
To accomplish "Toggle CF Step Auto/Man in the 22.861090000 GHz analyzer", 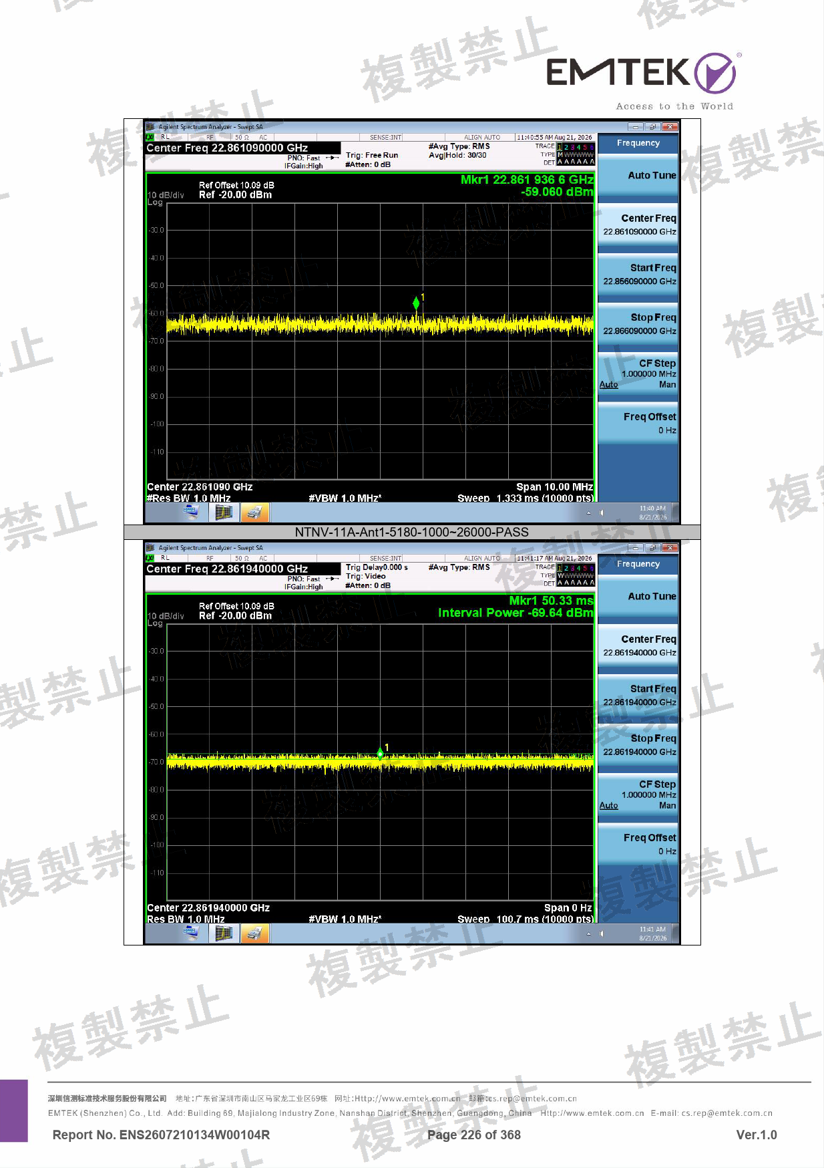I will [638, 374].
